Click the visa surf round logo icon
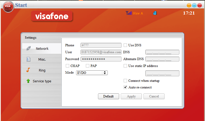 coord(8,7)
